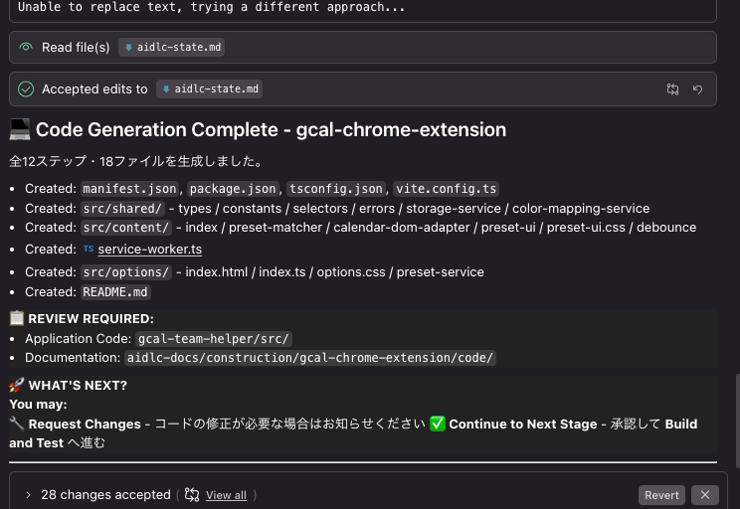Click file icon in Read file(s) chip
Viewport: 740px width, 509px height.
click(128, 48)
